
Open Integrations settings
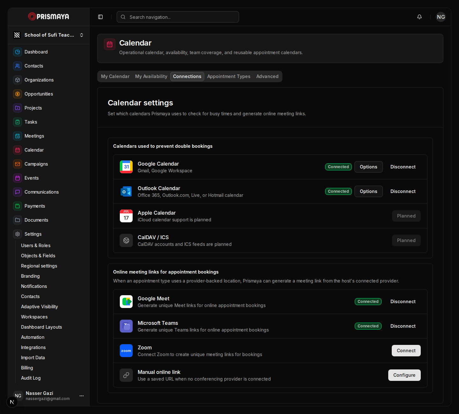33,347
